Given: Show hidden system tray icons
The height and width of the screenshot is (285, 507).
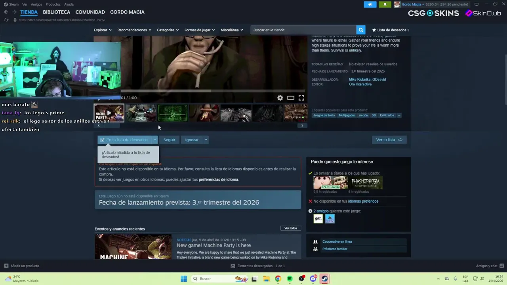Looking at the screenshot, I should coord(438,279).
